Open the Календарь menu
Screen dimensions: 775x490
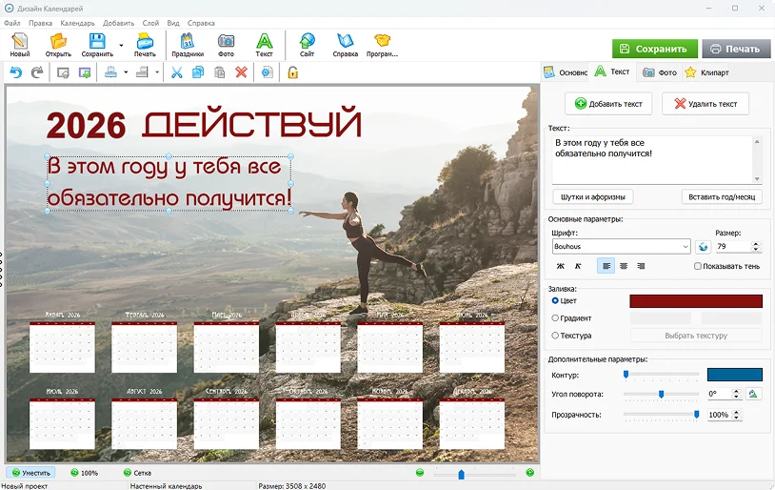(77, 22)
